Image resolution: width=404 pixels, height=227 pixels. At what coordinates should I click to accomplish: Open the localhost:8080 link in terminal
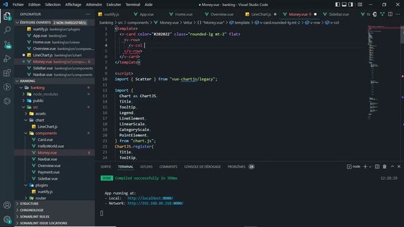(x=150, y=198)
